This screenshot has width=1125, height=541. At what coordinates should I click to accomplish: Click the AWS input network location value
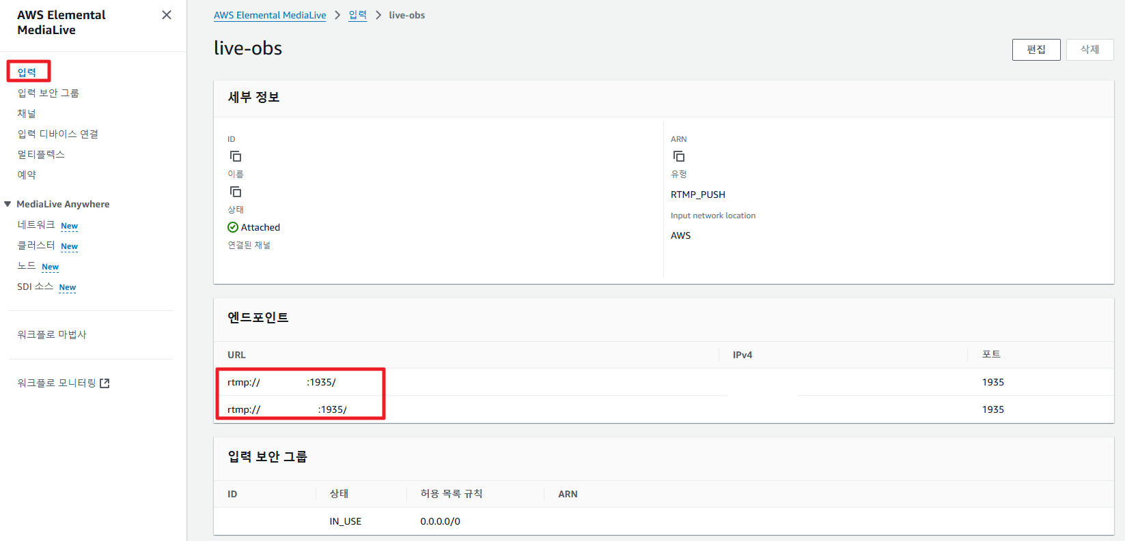680,235
